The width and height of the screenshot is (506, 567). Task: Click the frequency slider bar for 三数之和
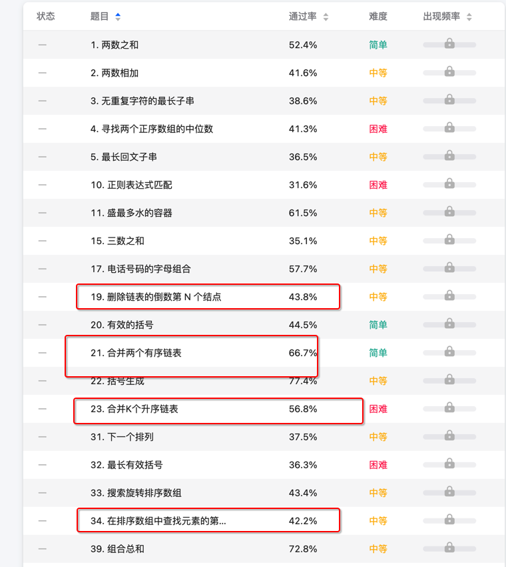[x=449, y=241]
